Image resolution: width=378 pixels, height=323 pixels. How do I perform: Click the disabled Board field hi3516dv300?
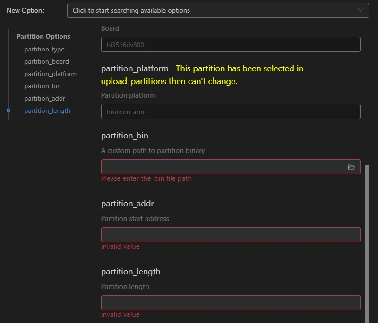coord(231,44)
